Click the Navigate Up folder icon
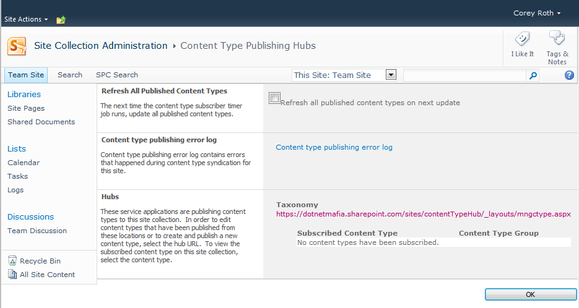The image size is (579, 308). pos(61,20)
